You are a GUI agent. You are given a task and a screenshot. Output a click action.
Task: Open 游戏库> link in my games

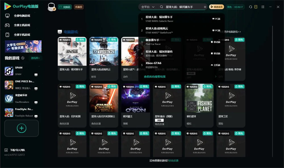tap(35, 58)
